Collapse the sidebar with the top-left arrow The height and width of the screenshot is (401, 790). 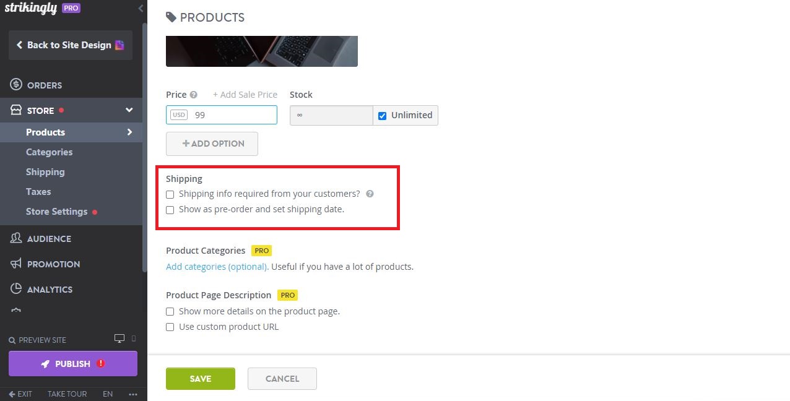point(140,9)
